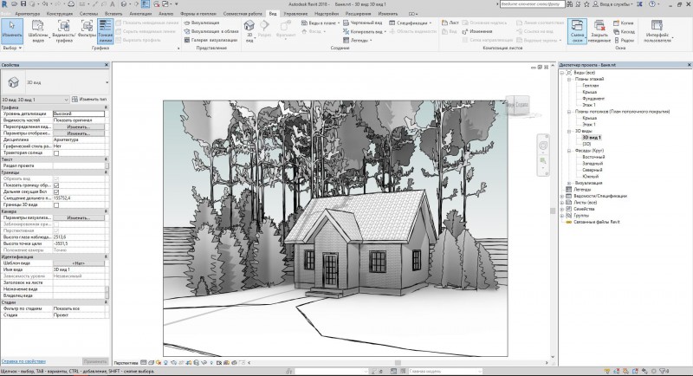Switch to the Архитектура ribbon tab

pos(27,14)
